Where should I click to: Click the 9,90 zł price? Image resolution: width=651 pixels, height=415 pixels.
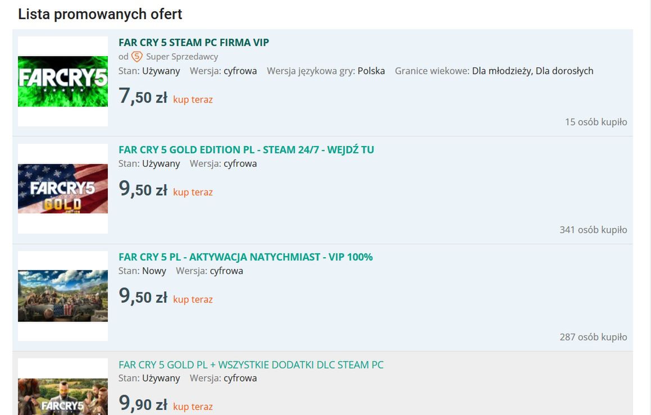tap(143, 404)
